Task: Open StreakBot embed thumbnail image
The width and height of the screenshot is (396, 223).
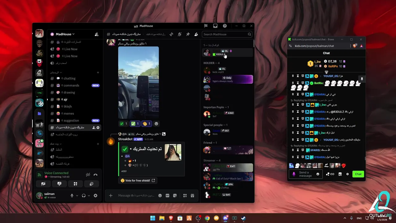Action: pos(173,152)
